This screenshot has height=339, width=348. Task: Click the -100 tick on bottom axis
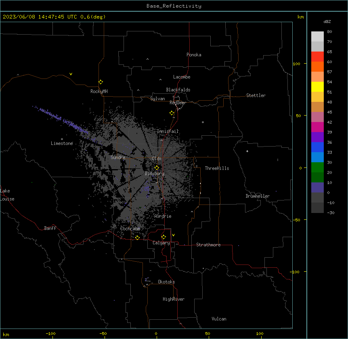pos(50,333)
